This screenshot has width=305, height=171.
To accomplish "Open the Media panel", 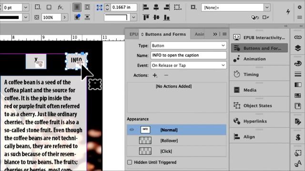I will [259, 90].
